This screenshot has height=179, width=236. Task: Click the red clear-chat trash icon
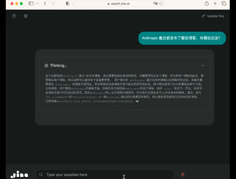coord(183,175)
